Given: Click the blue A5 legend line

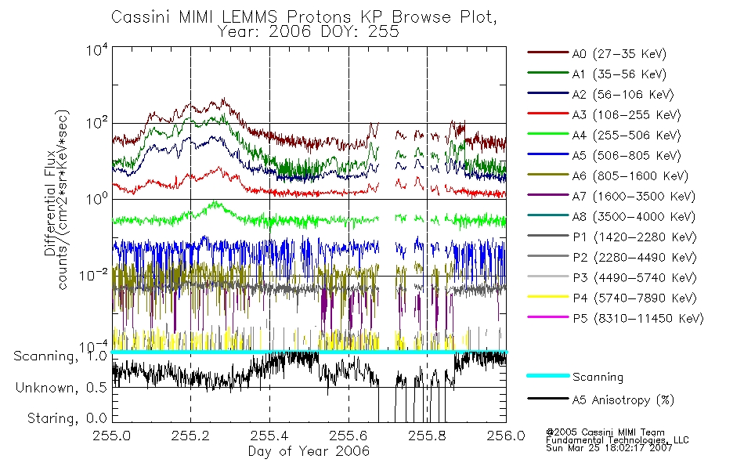Looking at the screenshot, I should coord(548,154).
